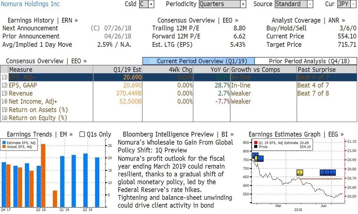This screenshot has width=358, height=214.
Task: Click the red Q1 19 EPS legend swatch
Action: pos(256,143)
